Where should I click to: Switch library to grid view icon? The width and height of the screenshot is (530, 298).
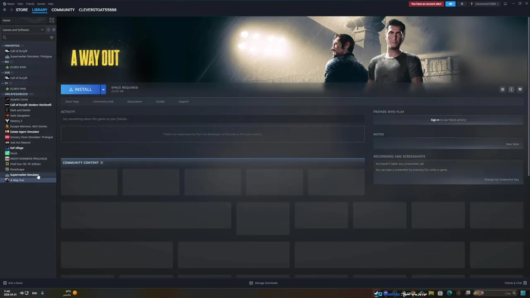[x=52, y=20]
